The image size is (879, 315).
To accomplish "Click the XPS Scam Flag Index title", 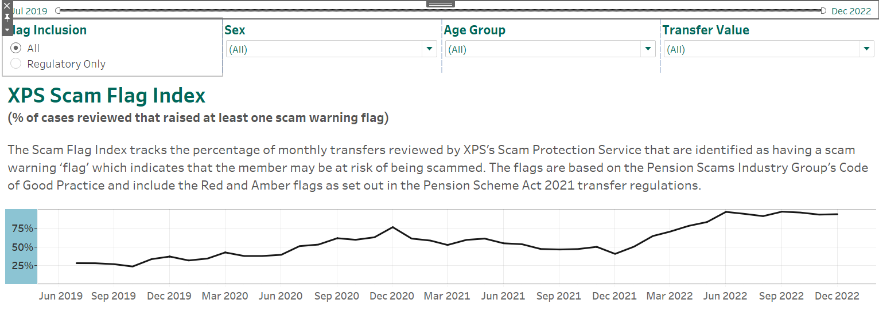I will [x=106, y=95].
